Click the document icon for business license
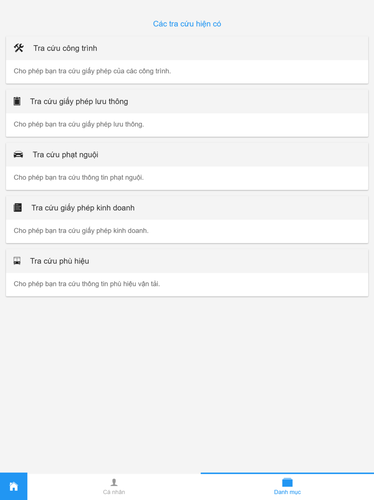 click(x=18, y=208)
